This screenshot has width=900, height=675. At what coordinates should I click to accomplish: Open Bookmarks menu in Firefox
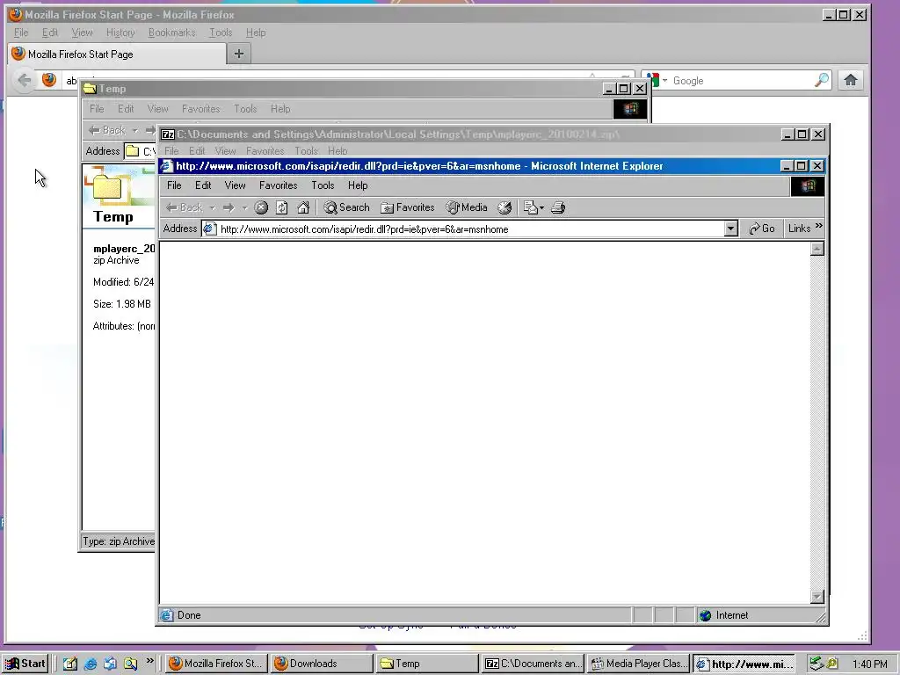click(171, 33)
